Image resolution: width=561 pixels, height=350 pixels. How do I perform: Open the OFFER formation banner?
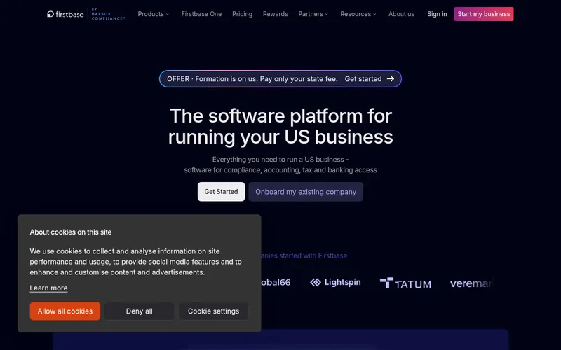coord(280,79)
